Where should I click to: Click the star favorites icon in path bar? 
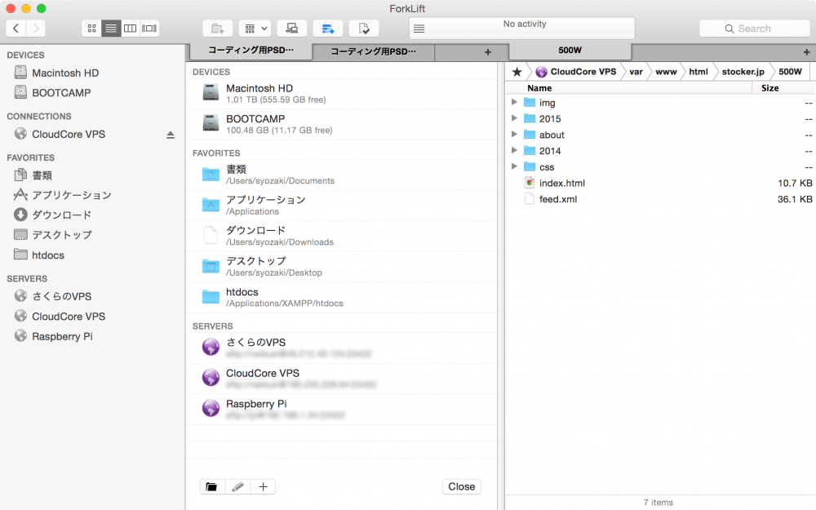coord(517,72)
